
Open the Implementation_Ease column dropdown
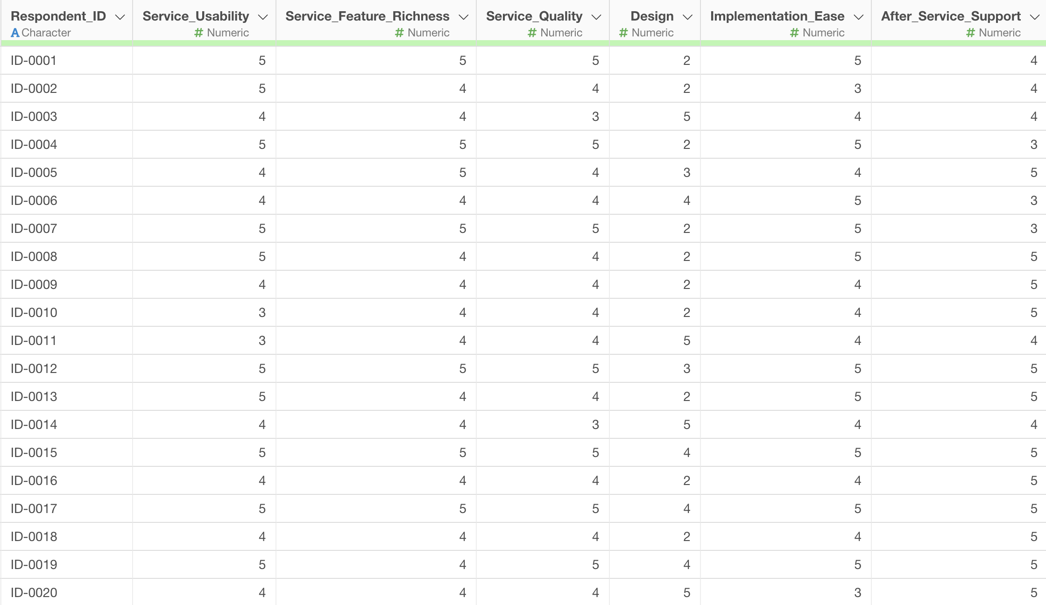coord(858,17)
